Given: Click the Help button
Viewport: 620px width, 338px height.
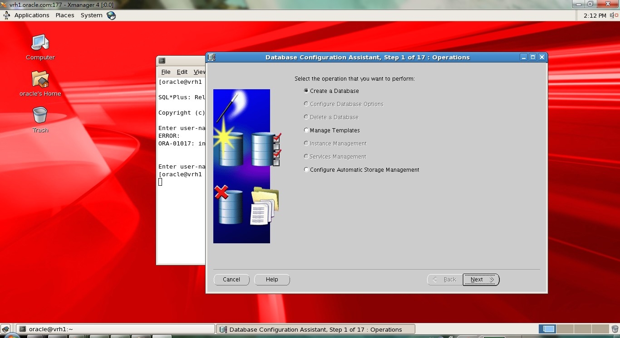Looking at the screenshot, I should (x=272, y=280).
